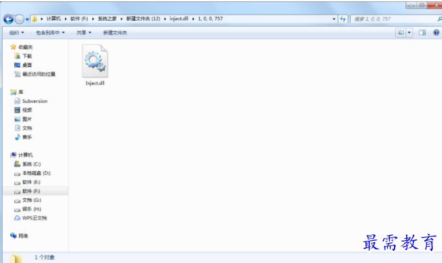Open drive 软件 (F:) in the sidebar
Screen dimensions: 442x263
pyautogui.click(x=31, y=191)
